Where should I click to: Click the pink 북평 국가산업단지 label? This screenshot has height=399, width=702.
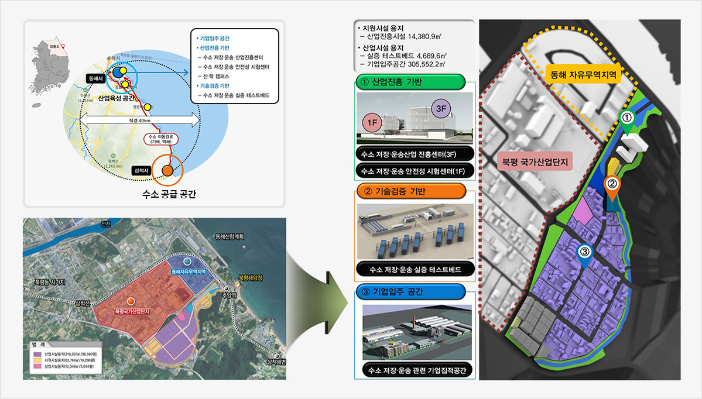[x=535, y=162]
